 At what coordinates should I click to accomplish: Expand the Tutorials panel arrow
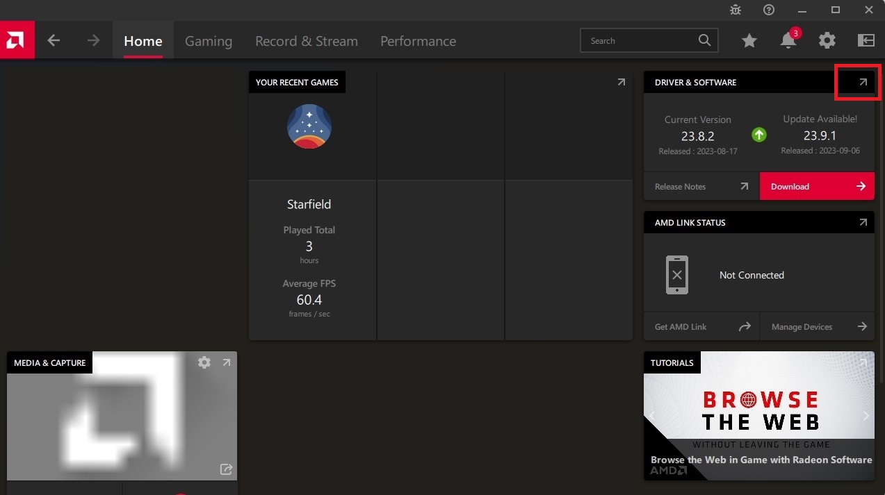863,362
